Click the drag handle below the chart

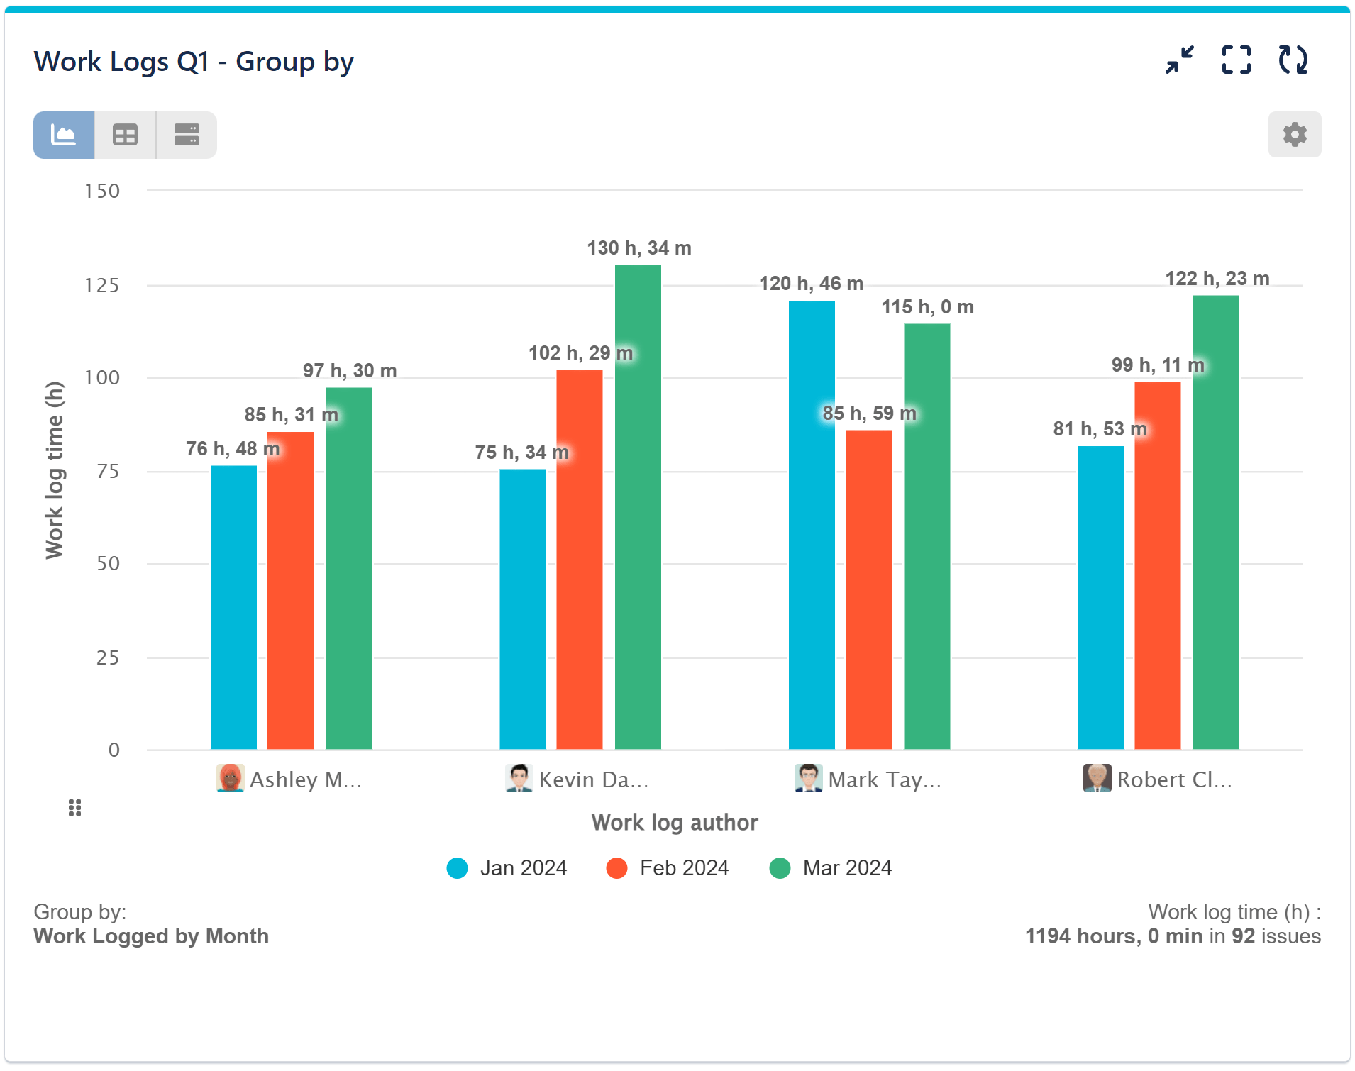[x=74, y=808]
